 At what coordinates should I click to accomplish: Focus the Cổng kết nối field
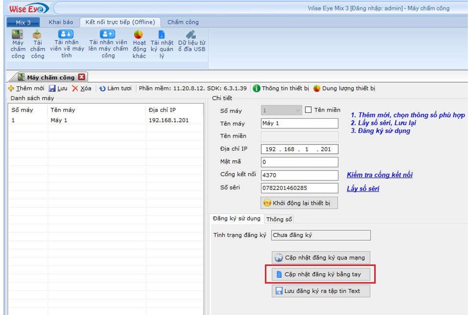(299, 175)
